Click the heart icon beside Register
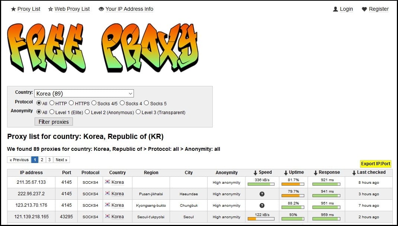Screen dimensions: 398x226 pos(364,9)
